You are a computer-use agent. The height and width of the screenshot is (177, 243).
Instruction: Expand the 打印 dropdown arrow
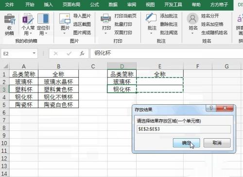pos(106,33)
